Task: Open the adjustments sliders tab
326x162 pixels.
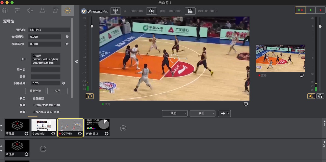Action: [x=17, y=10]
